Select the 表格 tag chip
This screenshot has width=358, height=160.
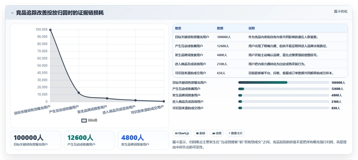coord(201,133)
